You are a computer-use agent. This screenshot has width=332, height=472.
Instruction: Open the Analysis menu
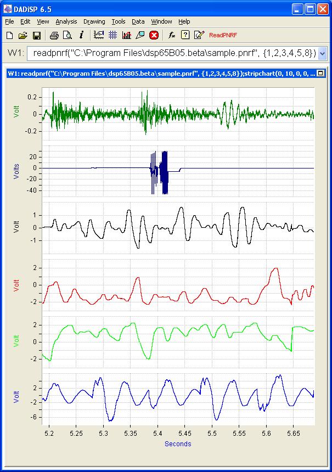click(66, 21)
